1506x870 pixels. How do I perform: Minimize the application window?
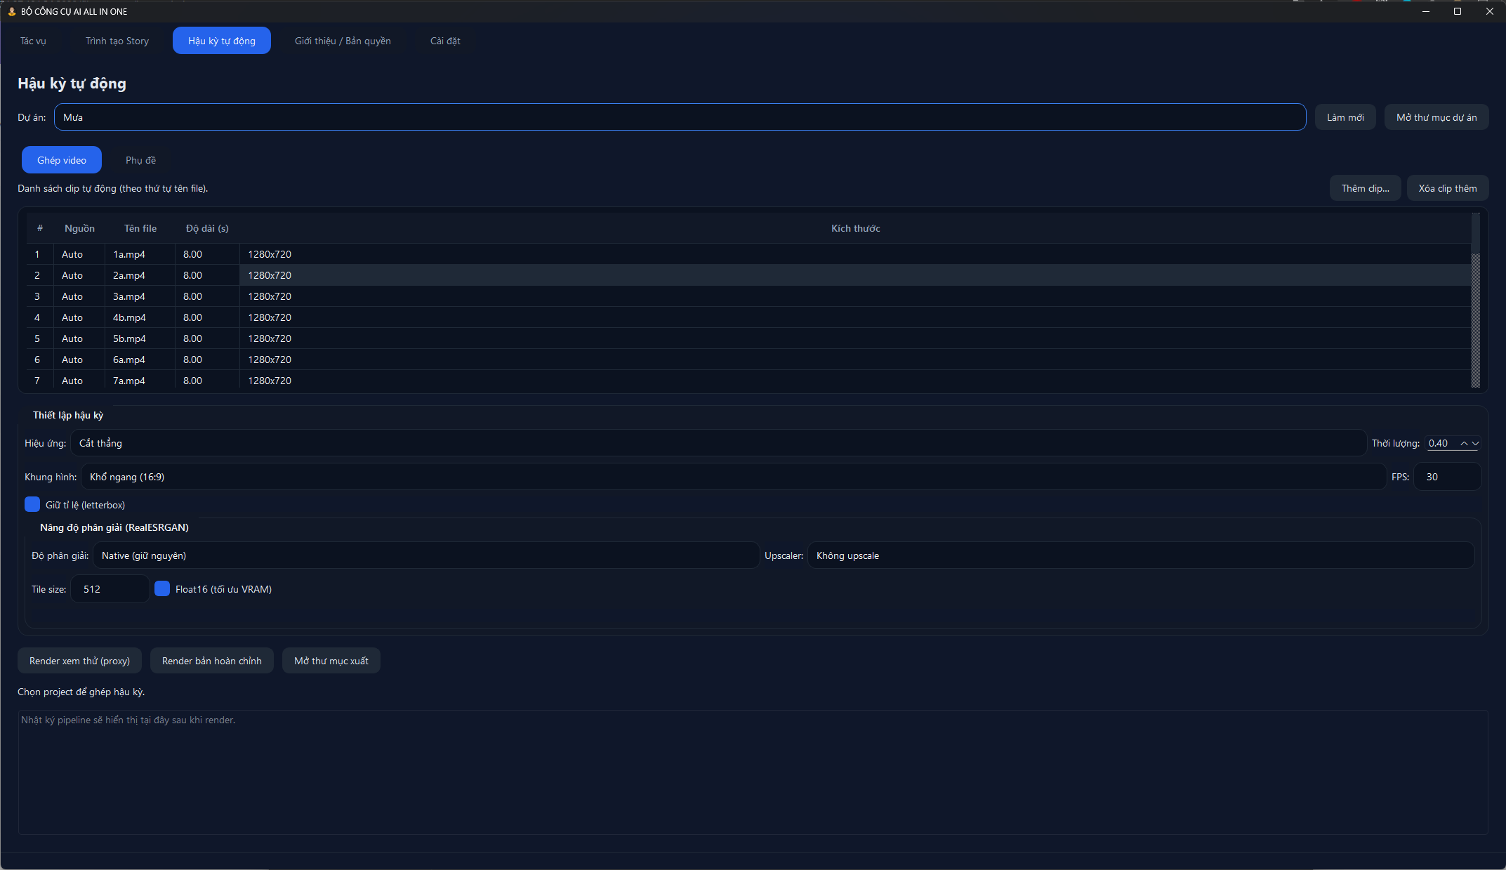coord(1426,11)
